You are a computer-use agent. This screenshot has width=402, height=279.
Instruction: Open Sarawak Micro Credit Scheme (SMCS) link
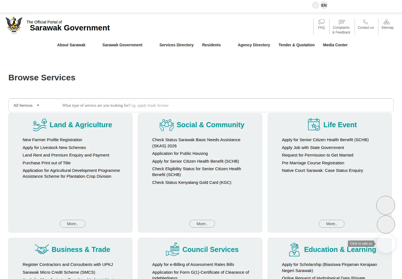tap(59, 272)
